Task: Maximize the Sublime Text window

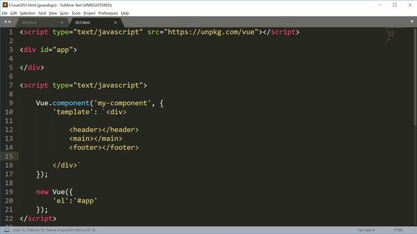Action: [x=395, y=5]
